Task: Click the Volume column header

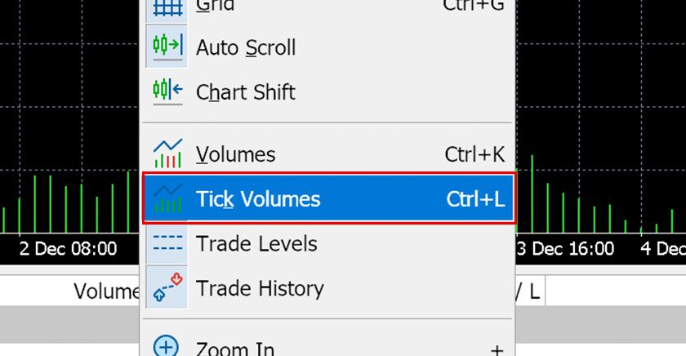Action: coord(106,291)
